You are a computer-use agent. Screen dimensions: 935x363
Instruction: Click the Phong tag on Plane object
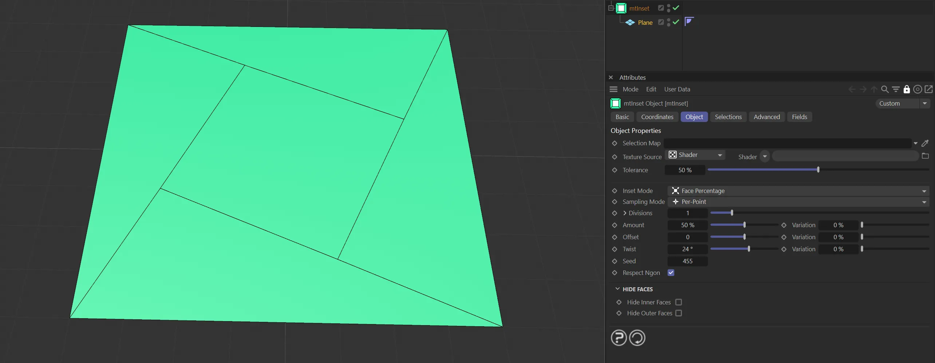coord(689,21)
